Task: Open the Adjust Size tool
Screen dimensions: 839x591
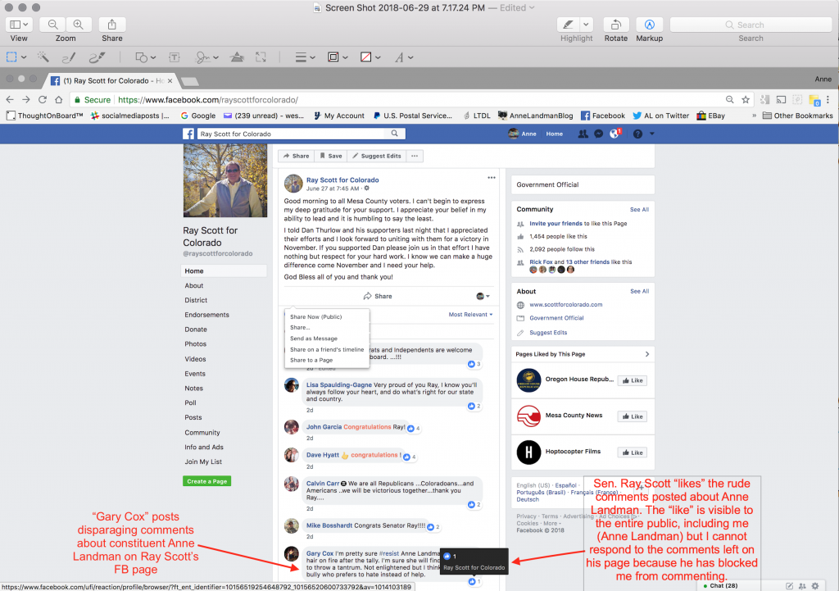Action: 261,57
